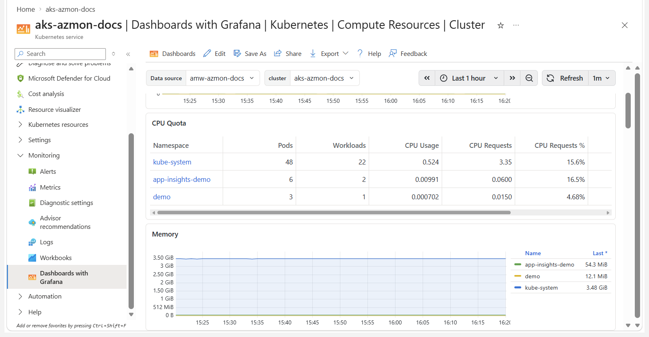Click aks-azmon-docs in breadcrumb
This screenshot has height=337, width=649.
[70, 9]
